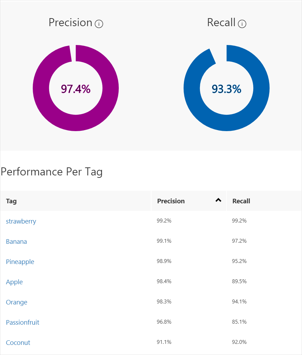Select the Banana table row

click(x=16, y=241)
